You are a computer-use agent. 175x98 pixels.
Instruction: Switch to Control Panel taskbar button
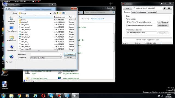point(67,96)
